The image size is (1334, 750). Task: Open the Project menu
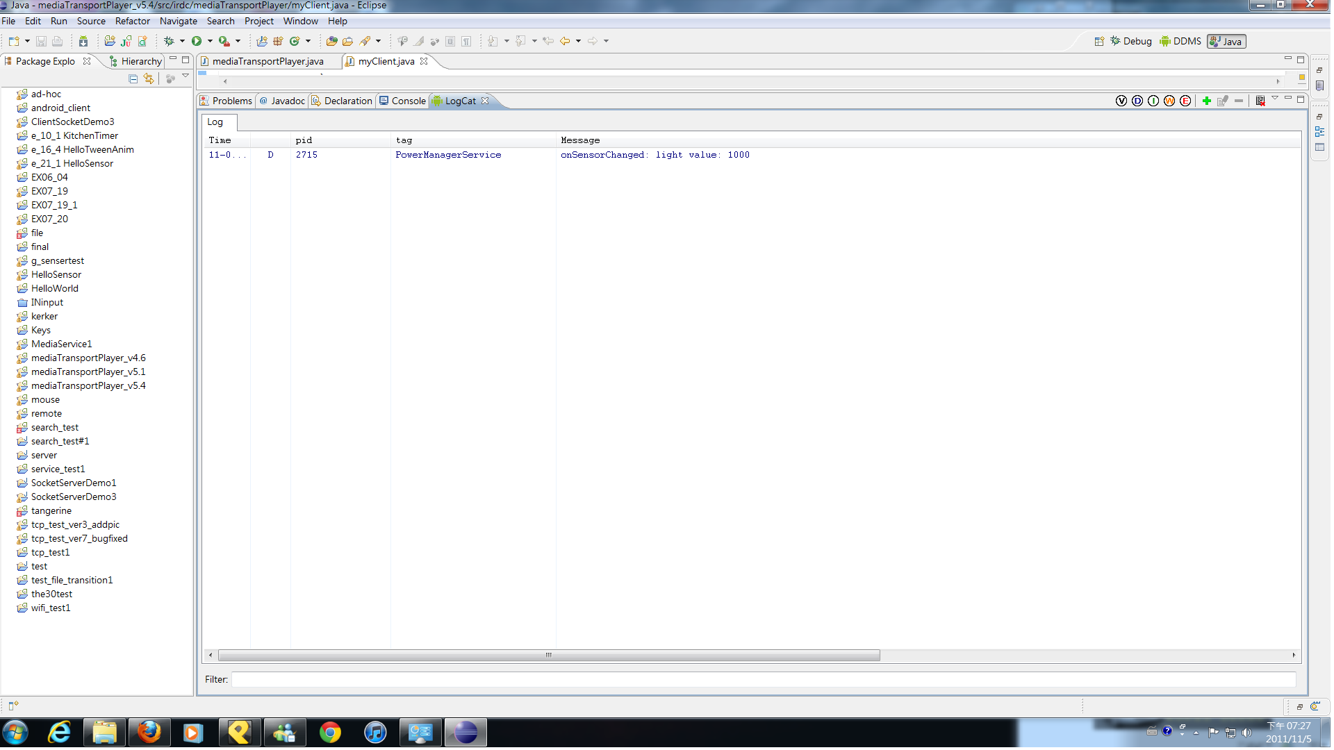coord(259,22)
